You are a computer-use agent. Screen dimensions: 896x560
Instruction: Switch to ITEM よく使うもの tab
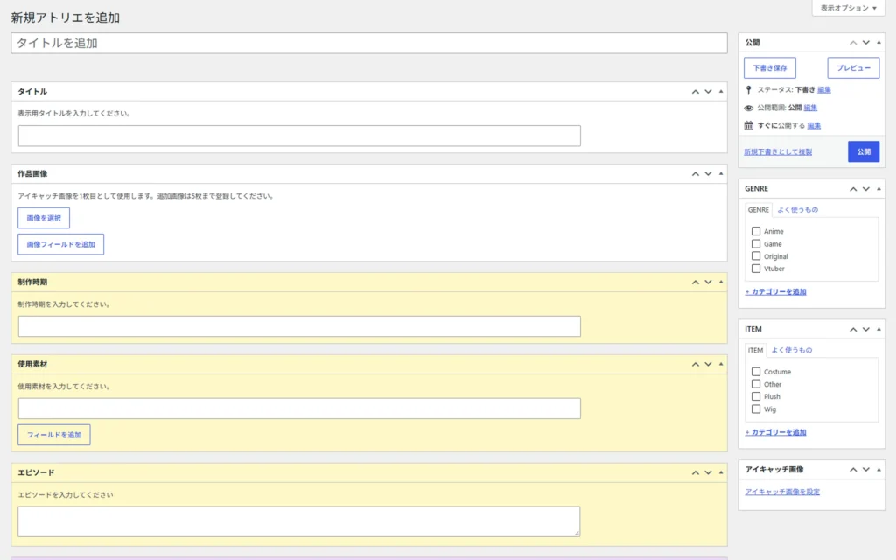792,350
